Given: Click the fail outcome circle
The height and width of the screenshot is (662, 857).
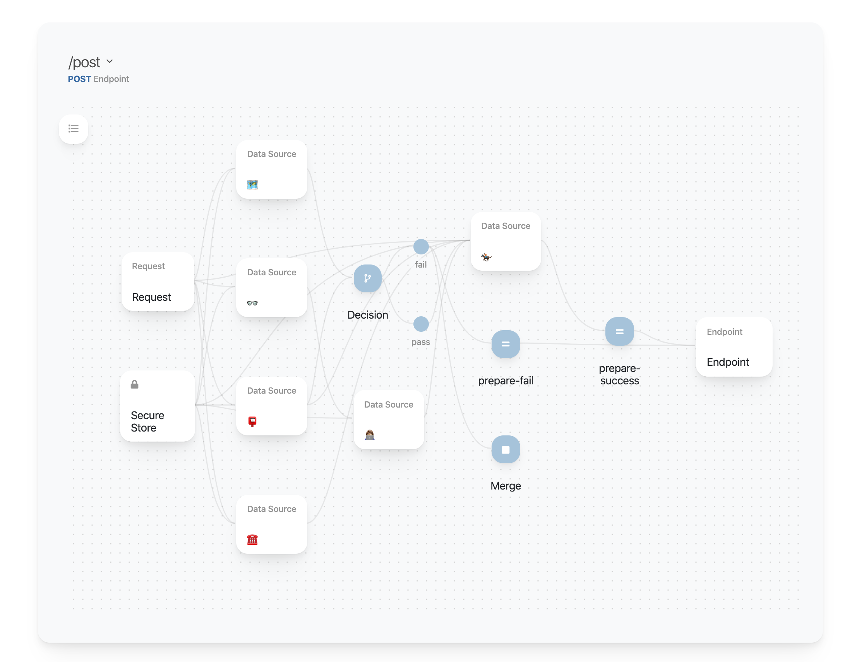Looking at the screenshot, I should click(421, 247).
